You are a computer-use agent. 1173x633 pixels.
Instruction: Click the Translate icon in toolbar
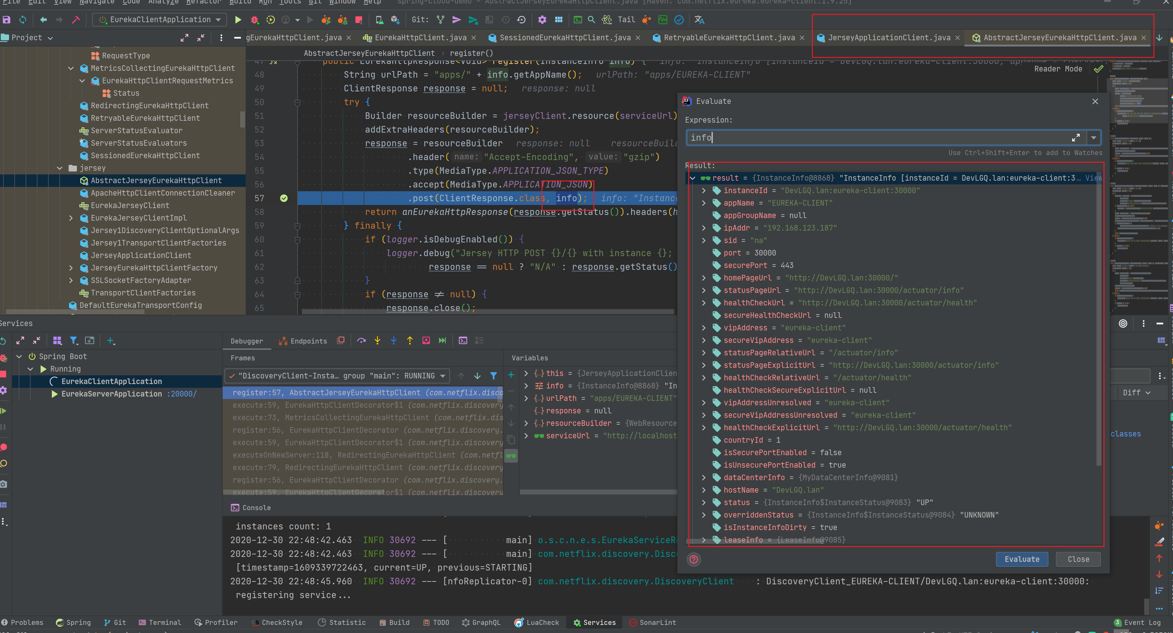pyautogui.click(x=699, y=20)
